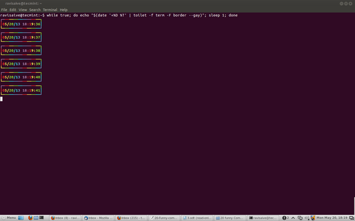Click the rainbow timestamp box reading 18:19:37

(21, 37)
